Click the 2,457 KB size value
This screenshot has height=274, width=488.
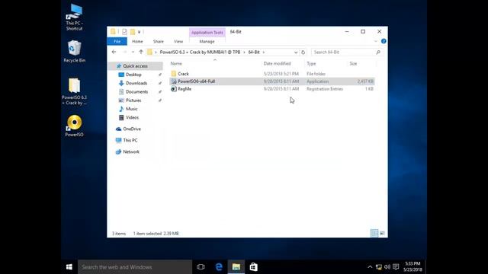365,81
